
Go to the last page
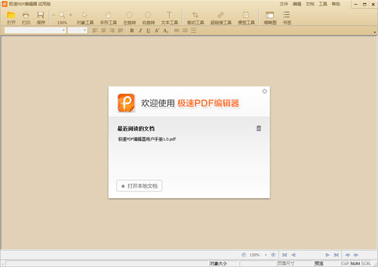(x=336, y=254)
